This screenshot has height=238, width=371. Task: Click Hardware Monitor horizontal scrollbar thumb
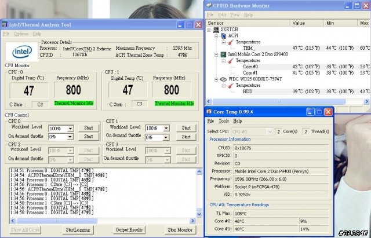pos(279,102)
